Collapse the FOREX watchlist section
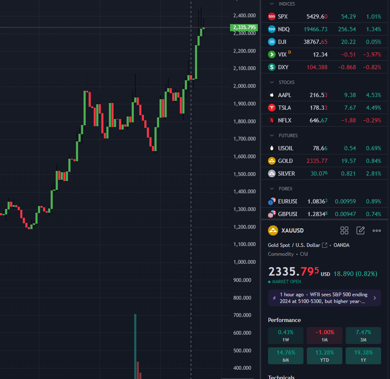The image size is (390, 379). 271,189
